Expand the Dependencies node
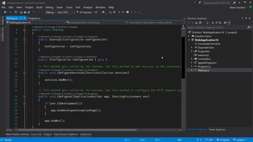Image resolution: width=253 pixels, height=142 pixels. (192, 47)
